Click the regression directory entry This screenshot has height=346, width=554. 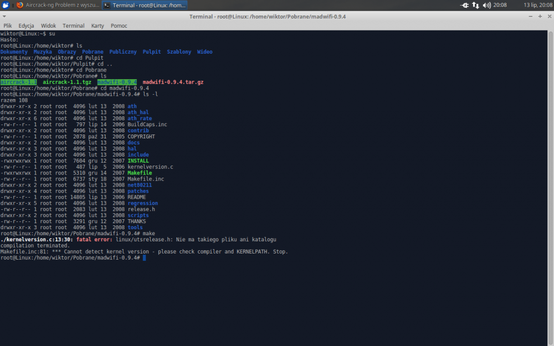pyautogui.click(x=143, y=203)
